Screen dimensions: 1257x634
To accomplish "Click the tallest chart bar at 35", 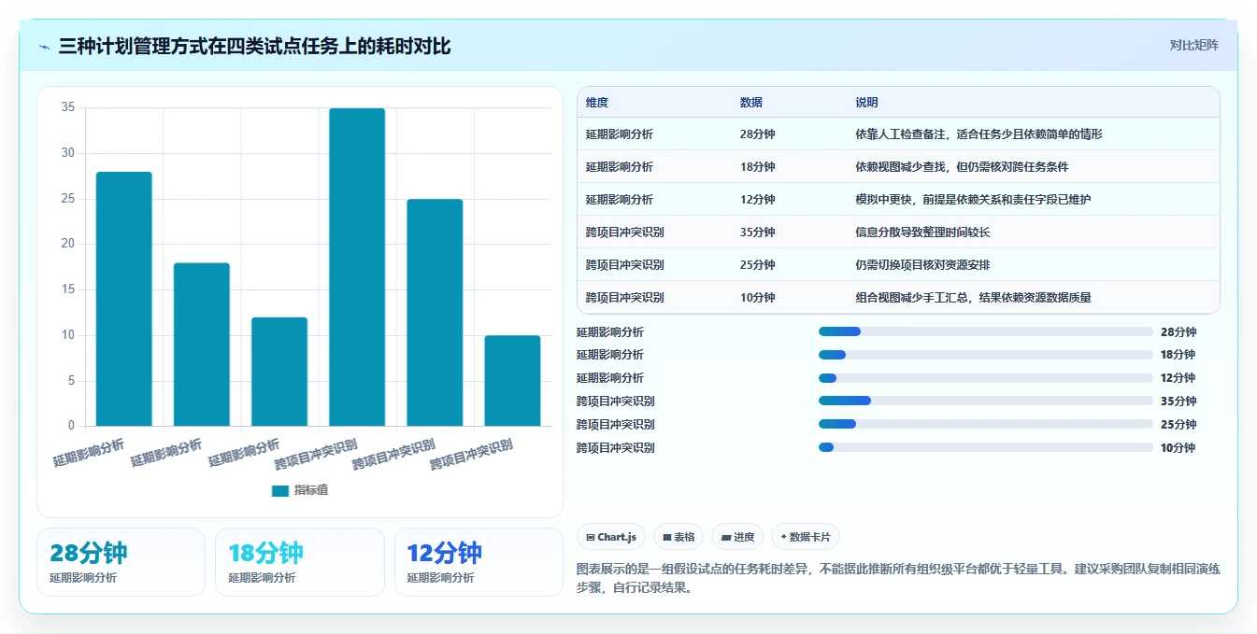I will pos(357,267).
